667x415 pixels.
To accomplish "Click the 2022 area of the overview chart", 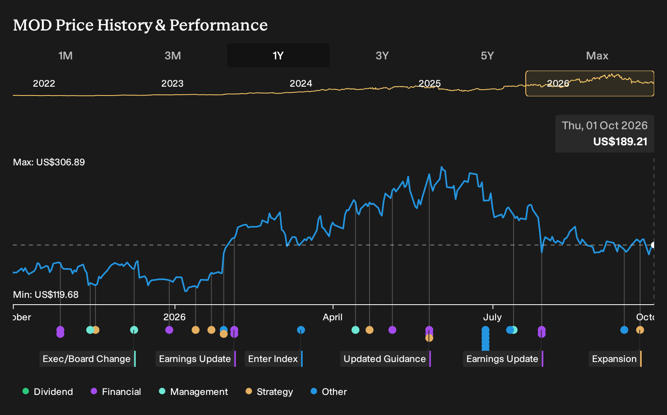I will 44,83.
